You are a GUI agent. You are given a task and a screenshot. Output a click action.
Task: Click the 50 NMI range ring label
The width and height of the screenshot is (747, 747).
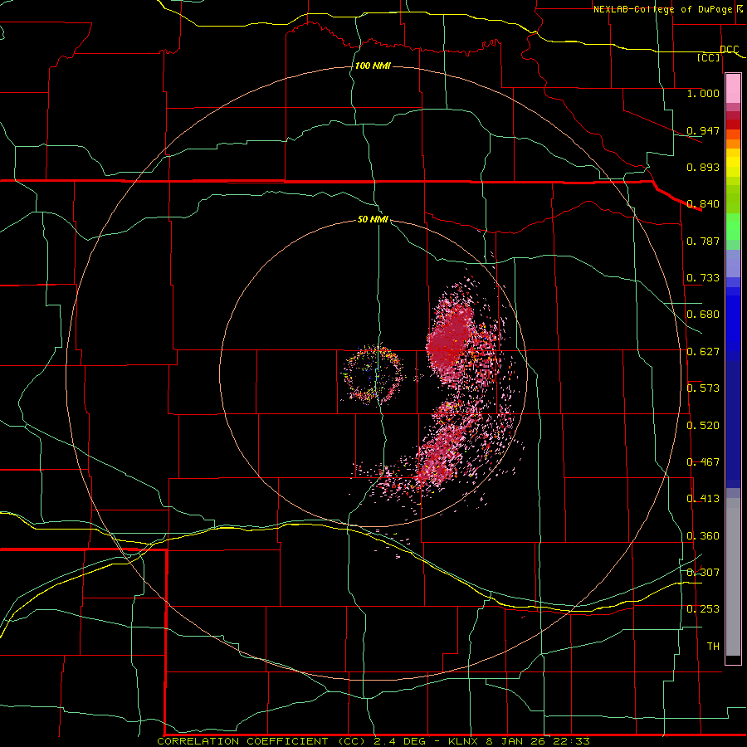pos(373,220)
